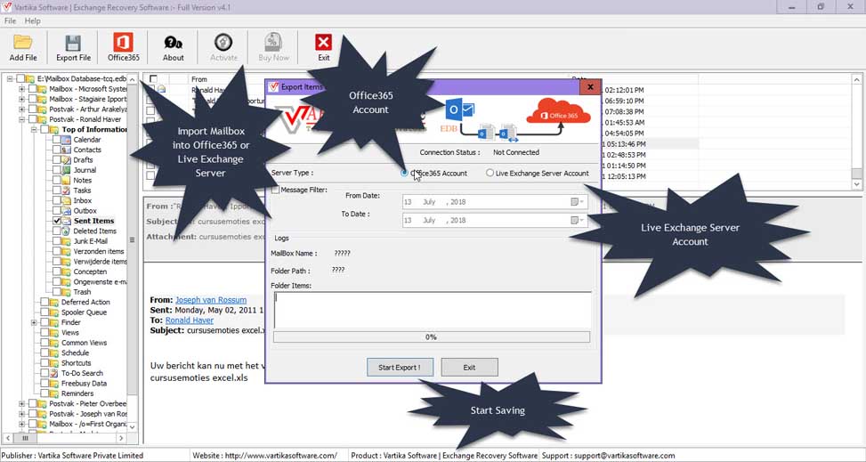
Task: Click inside the Folder Items log box
Action: click(433, 310)
